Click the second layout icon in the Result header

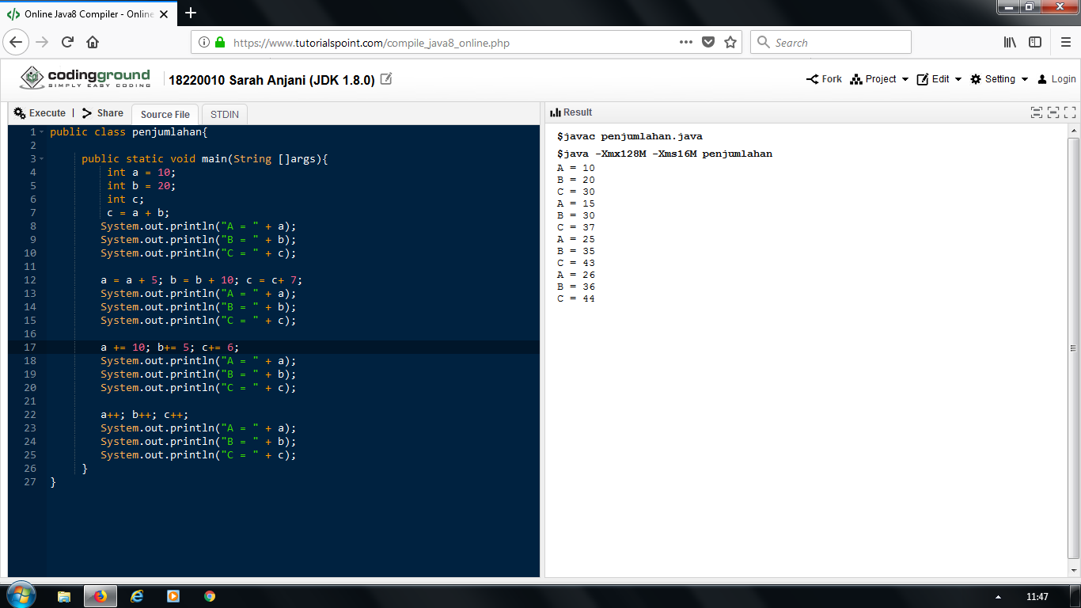[1053, 112]
